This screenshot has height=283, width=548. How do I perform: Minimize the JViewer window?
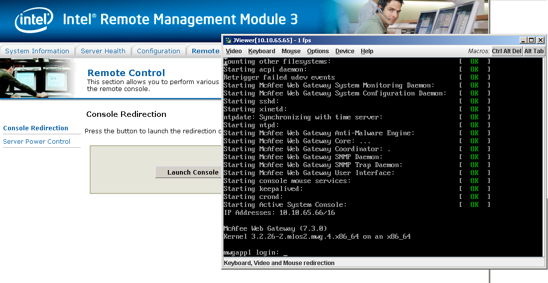(523, 40)
